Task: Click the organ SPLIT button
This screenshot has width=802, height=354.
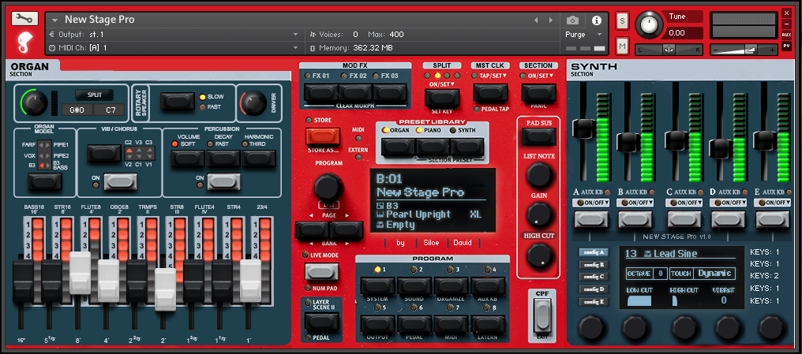Action: [95, 95]
